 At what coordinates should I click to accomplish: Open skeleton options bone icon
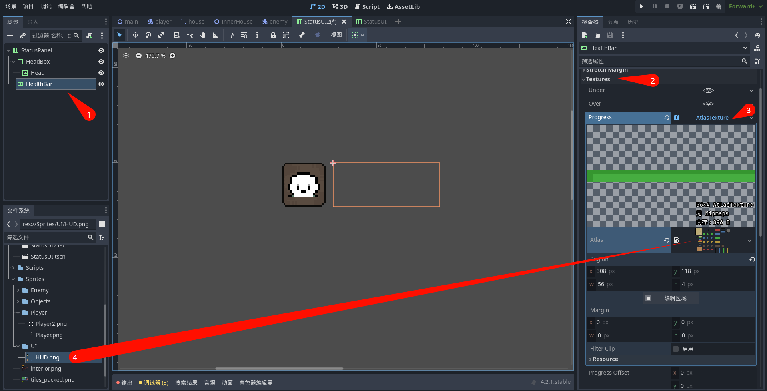302,35
